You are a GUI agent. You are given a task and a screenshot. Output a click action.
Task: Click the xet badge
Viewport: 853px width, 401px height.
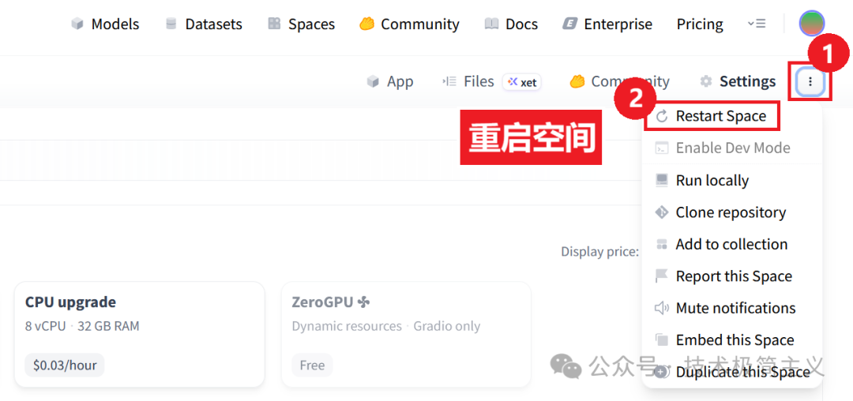(x=522, y=82)
